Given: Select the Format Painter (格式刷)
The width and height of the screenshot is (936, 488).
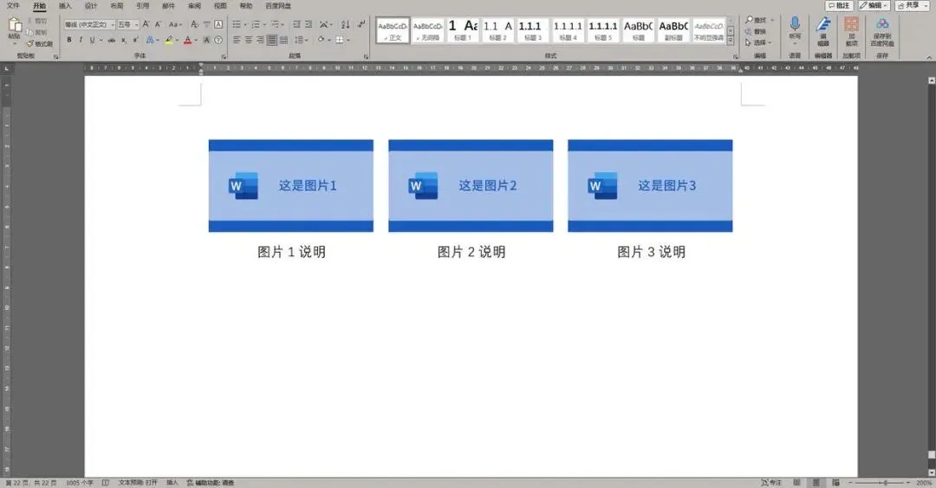Looking at the screenshot, I should coord(39,43).
